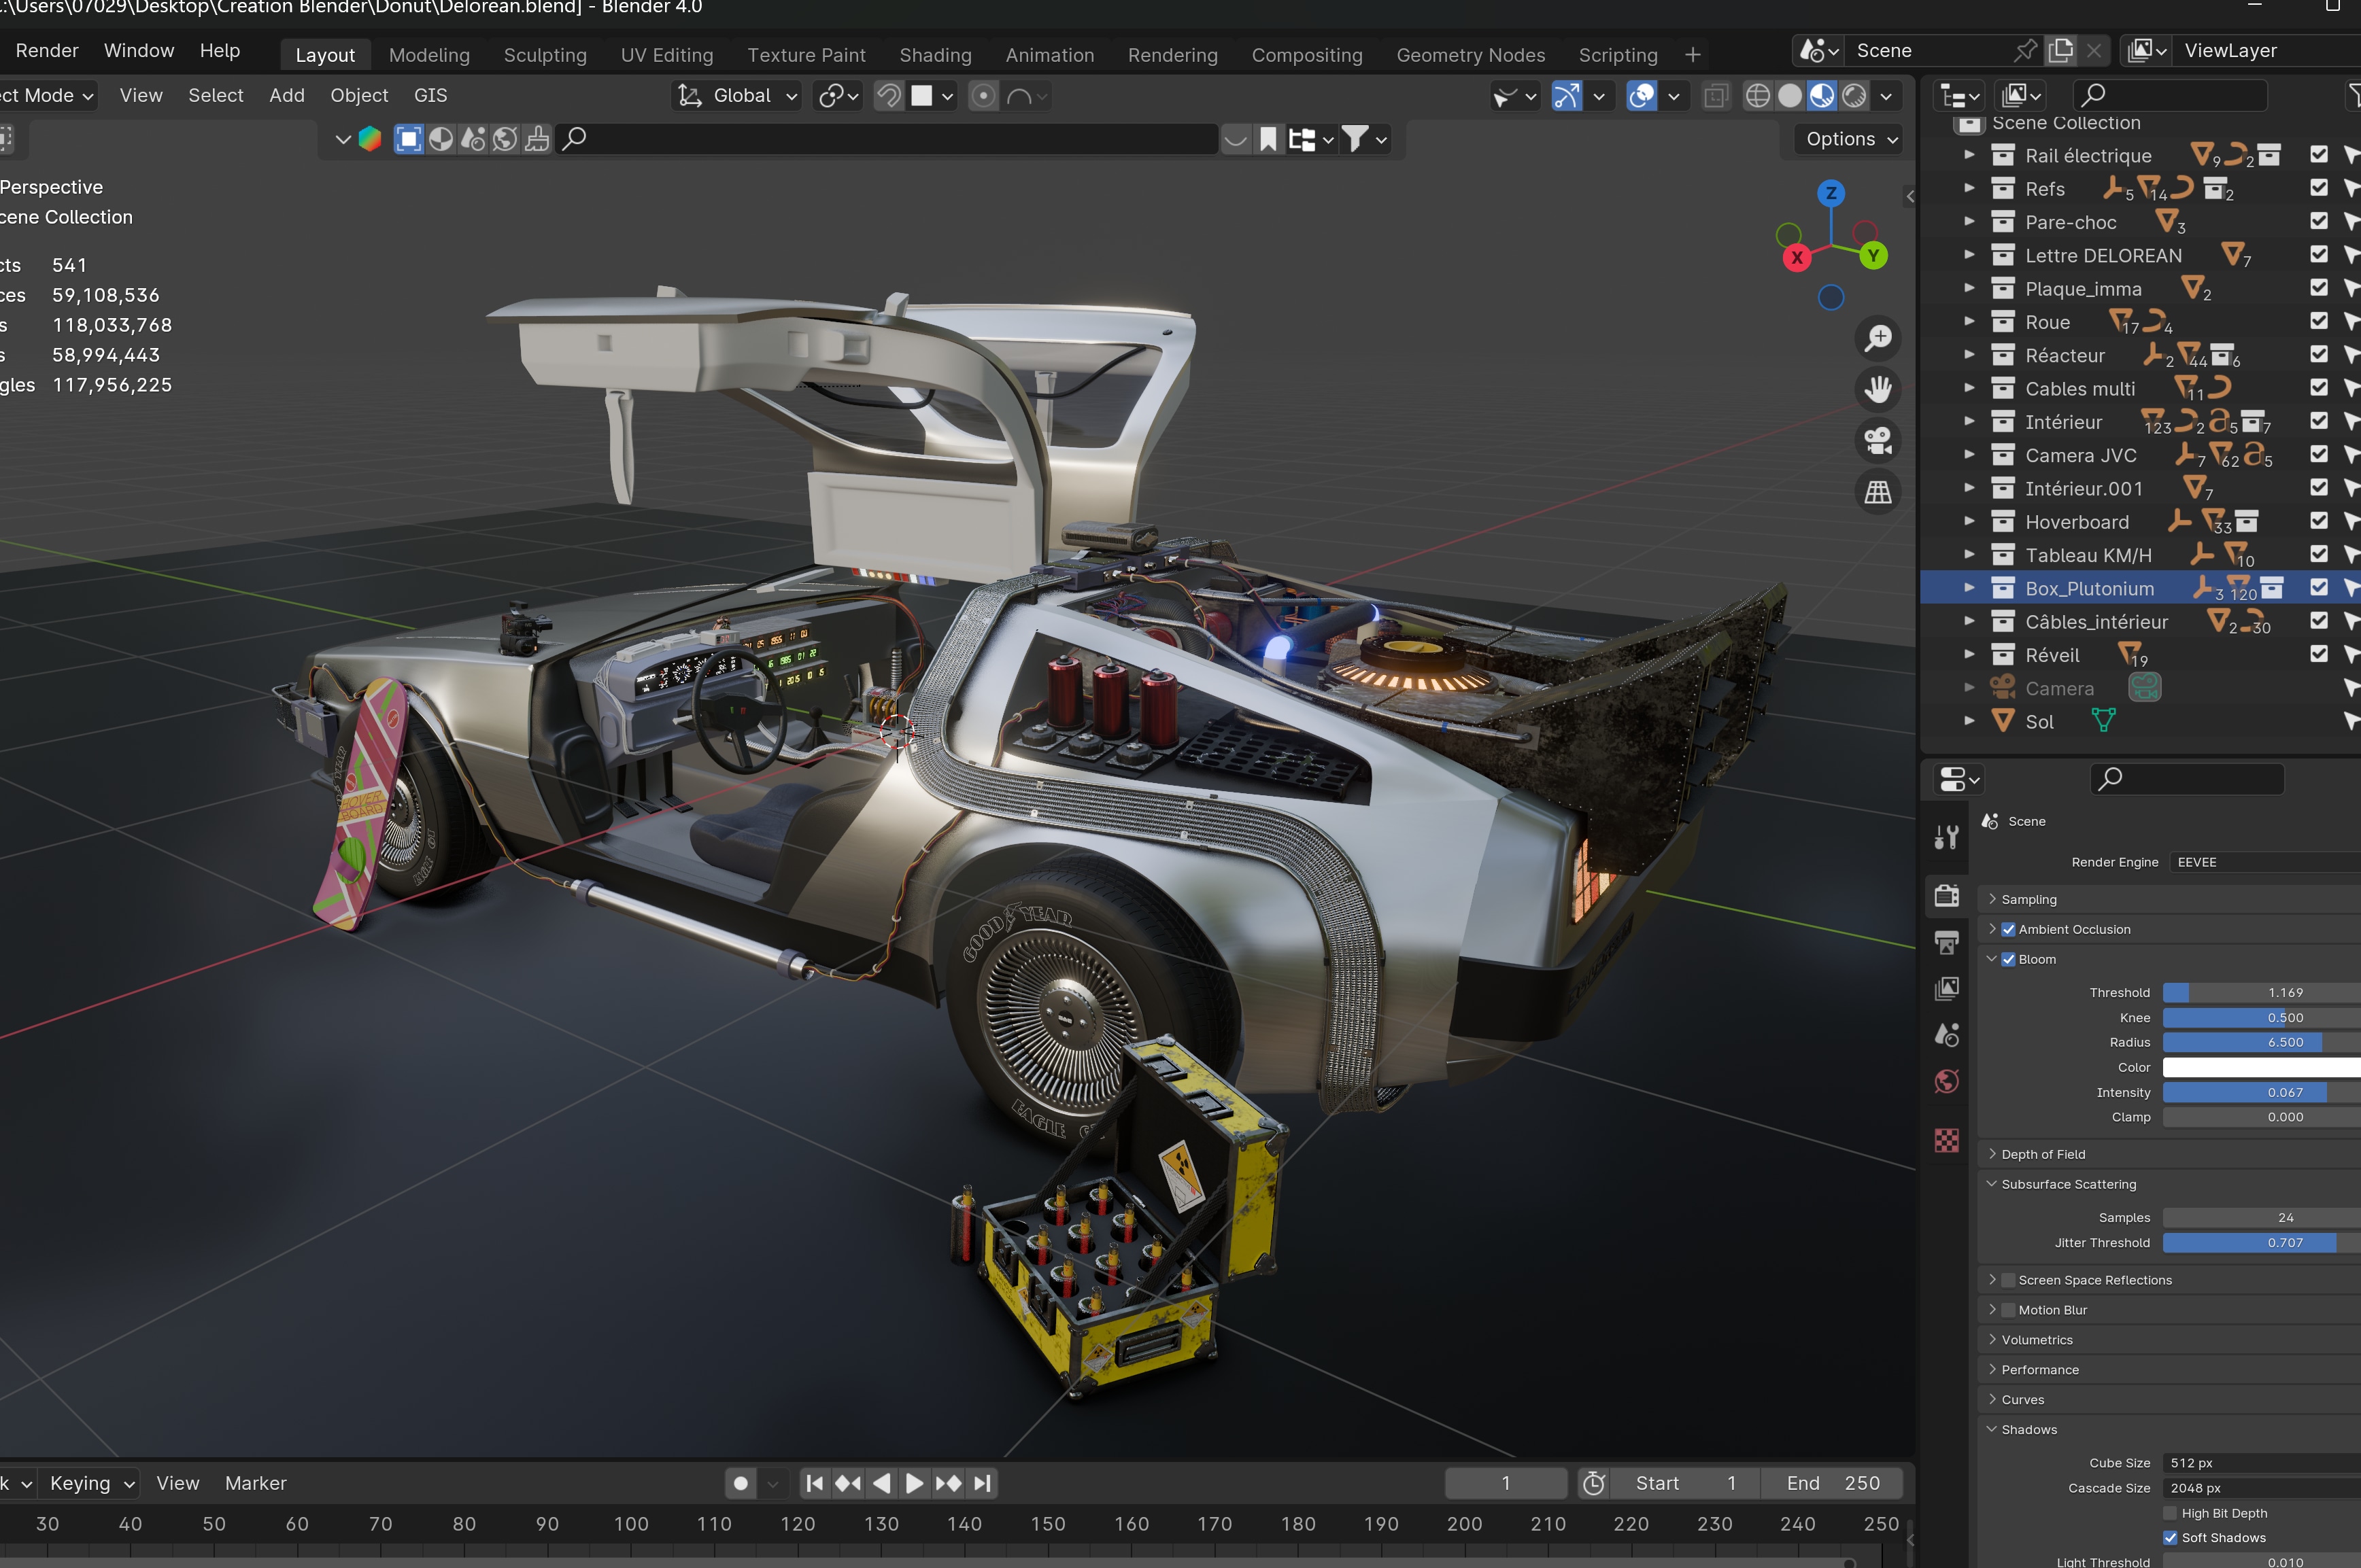Open the World properties tab
The width and height of the screenshot is (2361, 1568).
coord(1947,1081)
